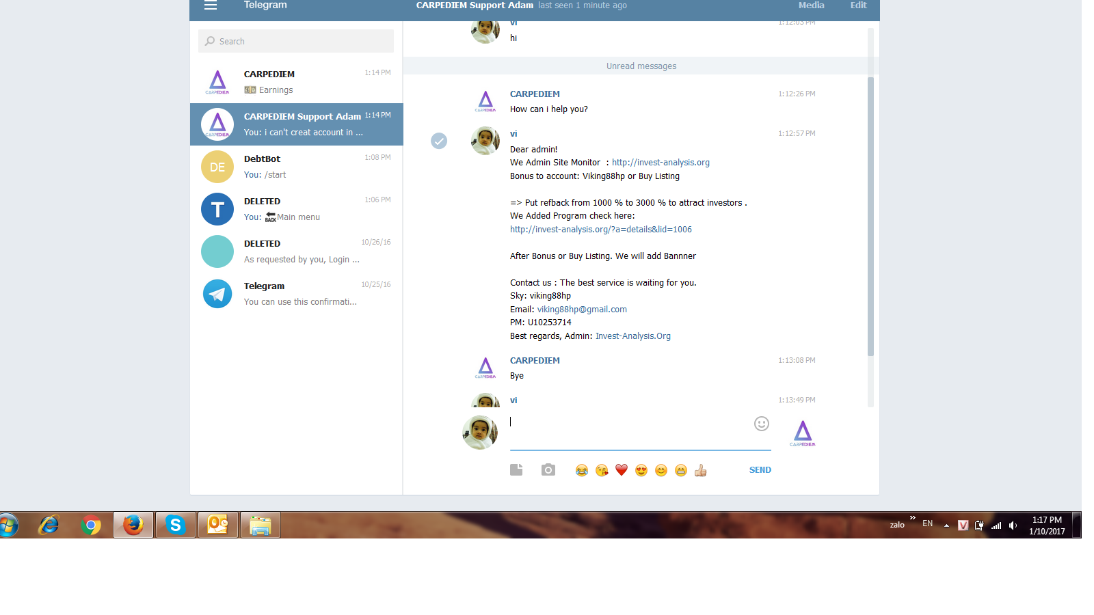The height and width of the screenshot is (615, 1094).
Task: Follow the Invest-Analysis.Org signature link
Action: (633, 336)
